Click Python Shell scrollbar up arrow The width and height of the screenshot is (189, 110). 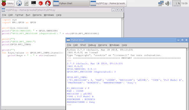(x=188, y=49)
